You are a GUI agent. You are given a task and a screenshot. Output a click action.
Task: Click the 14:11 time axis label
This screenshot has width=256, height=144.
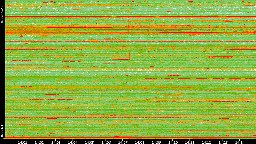190,142
